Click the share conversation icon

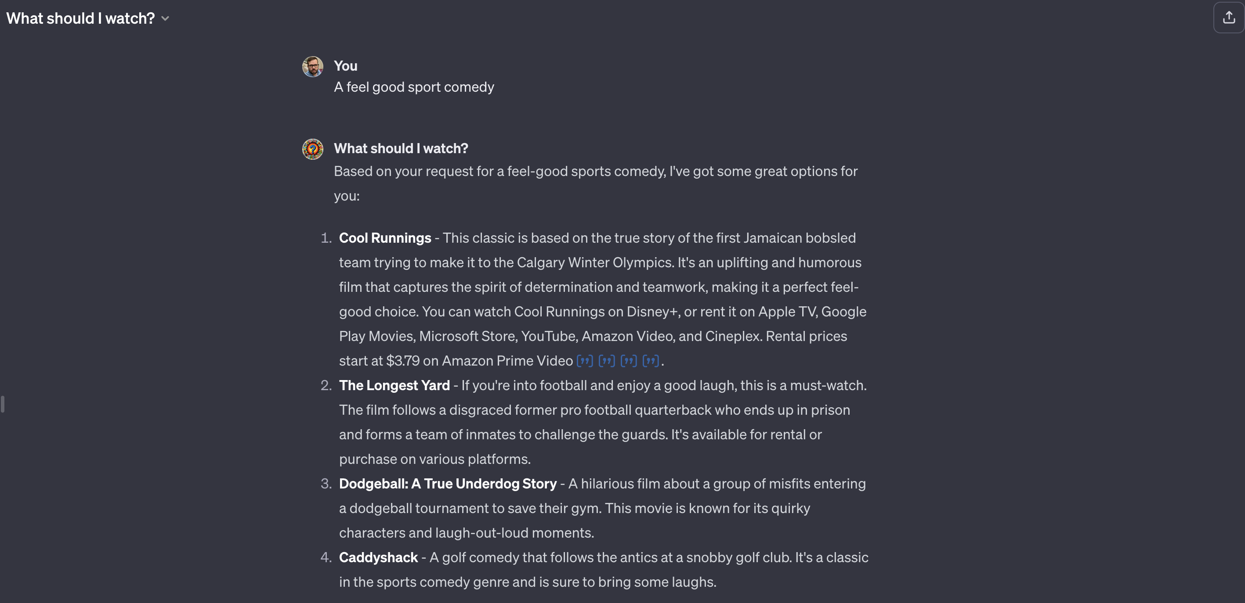[1229, 18]
